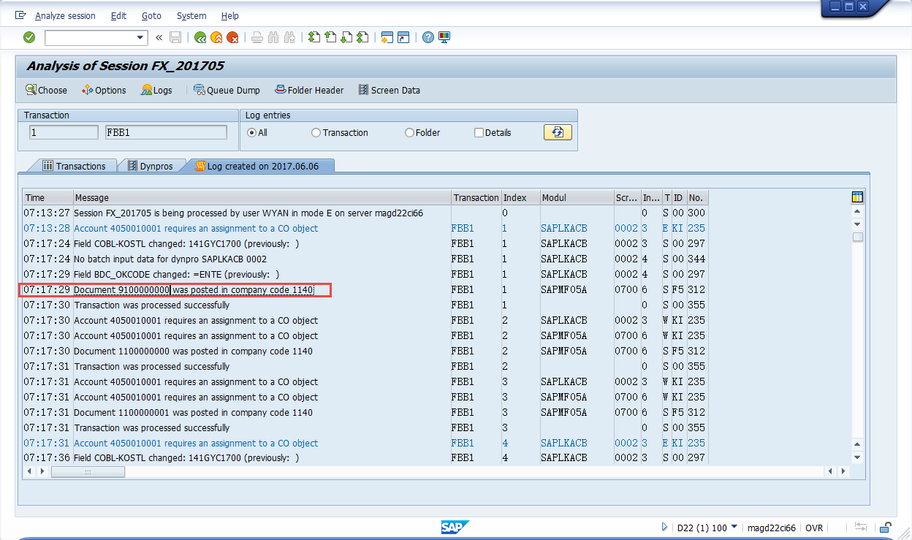
Task: Click the yellow Refresh log button
Action: (x=558, y=132)
